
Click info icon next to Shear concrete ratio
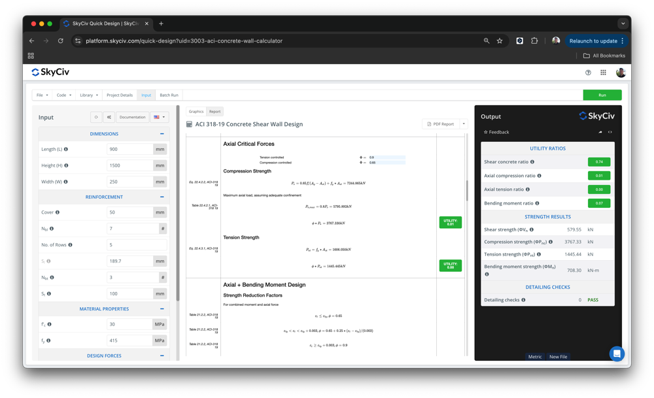coord(532,162)
